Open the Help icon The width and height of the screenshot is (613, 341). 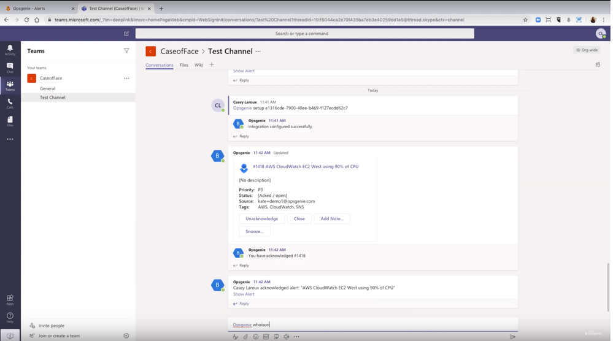pos(10,317)
